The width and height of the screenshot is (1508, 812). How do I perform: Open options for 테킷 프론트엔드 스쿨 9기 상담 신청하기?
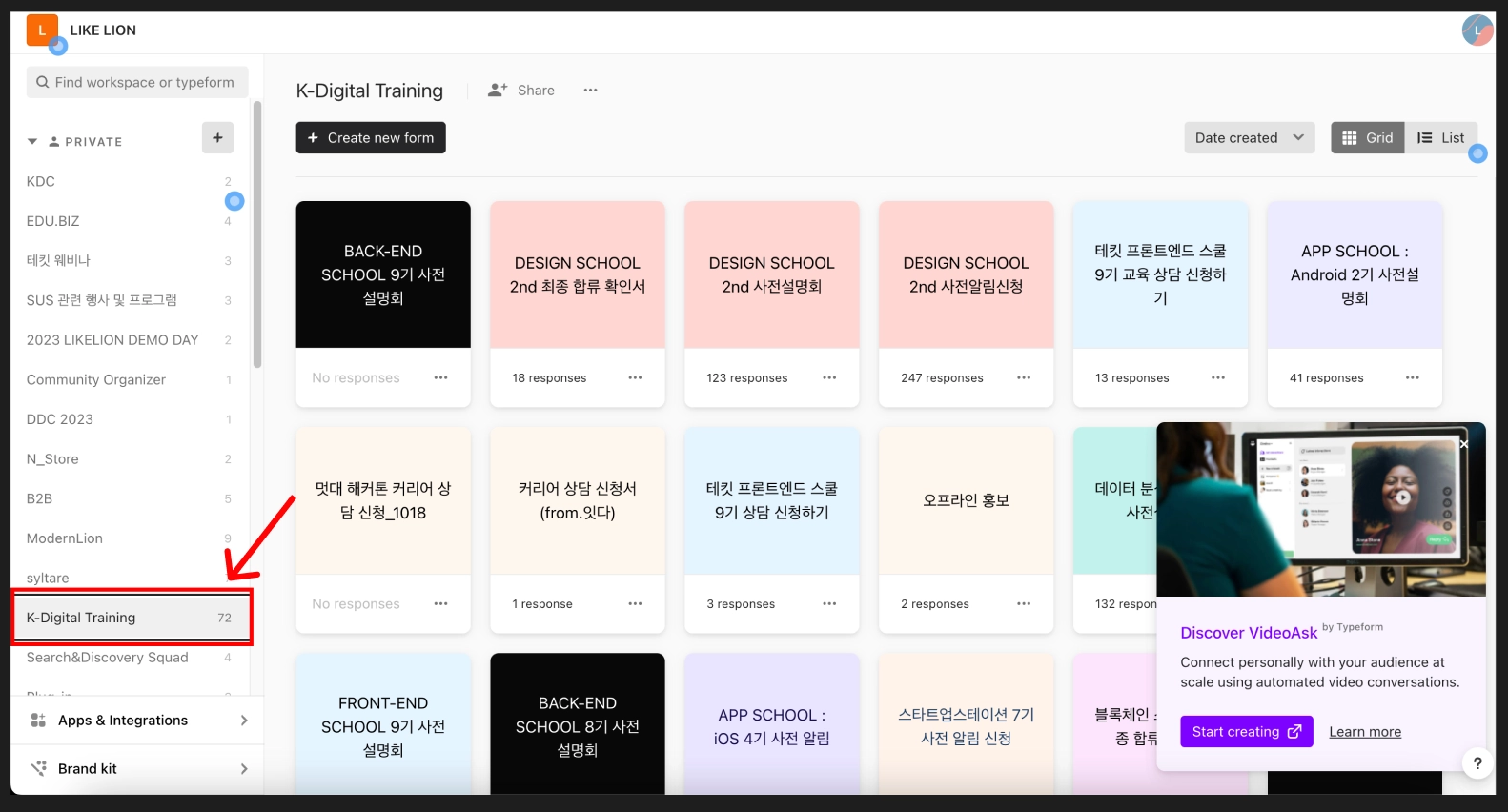(829, 604)
